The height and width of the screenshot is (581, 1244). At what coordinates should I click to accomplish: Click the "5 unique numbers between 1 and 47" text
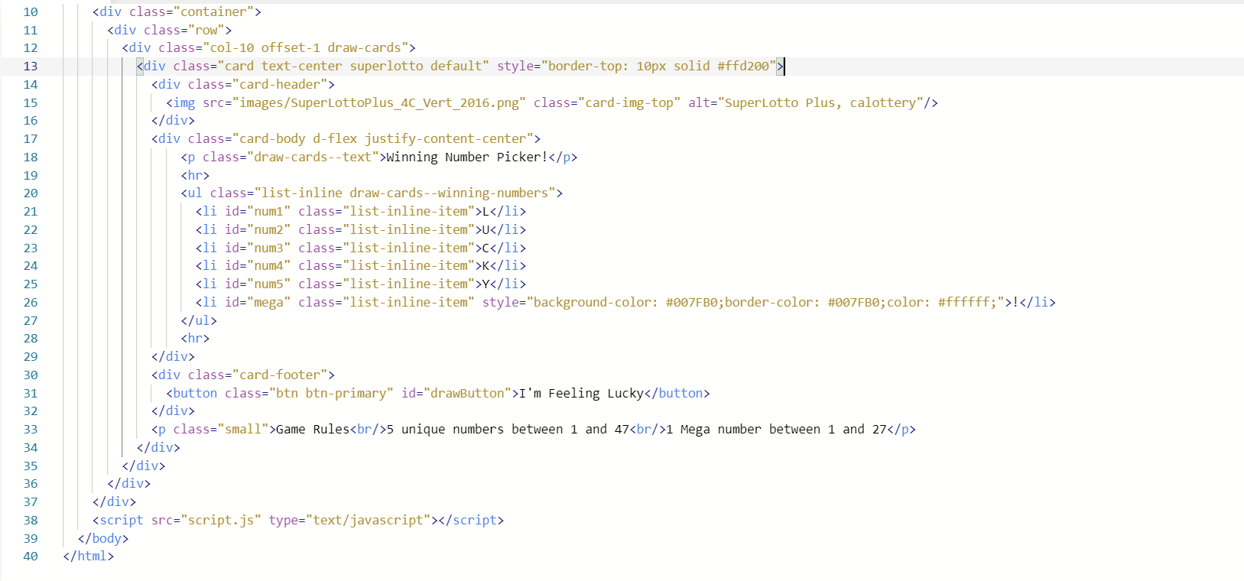pos(508,429)
